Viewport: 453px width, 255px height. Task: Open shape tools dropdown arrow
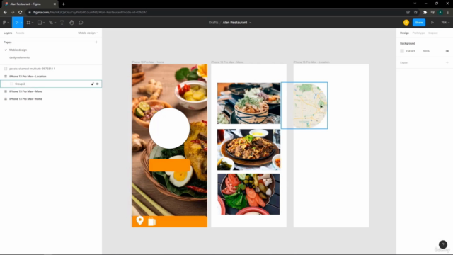tap(44, 23)
